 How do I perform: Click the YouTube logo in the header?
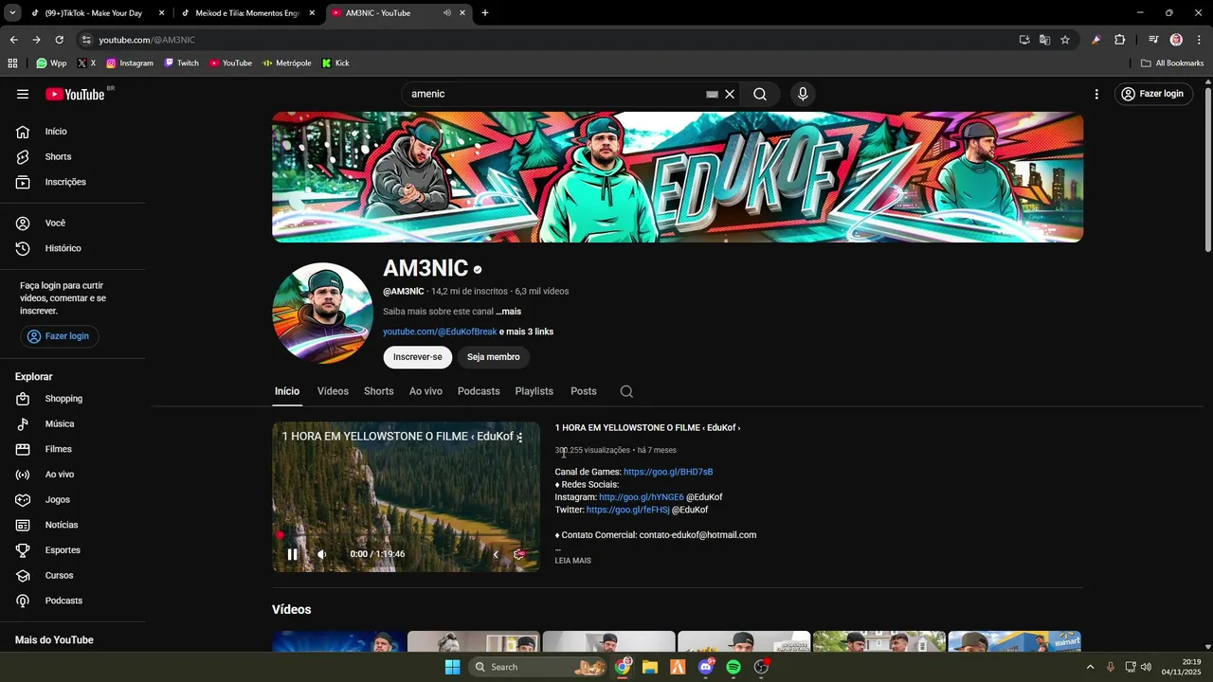click(76, 94)
